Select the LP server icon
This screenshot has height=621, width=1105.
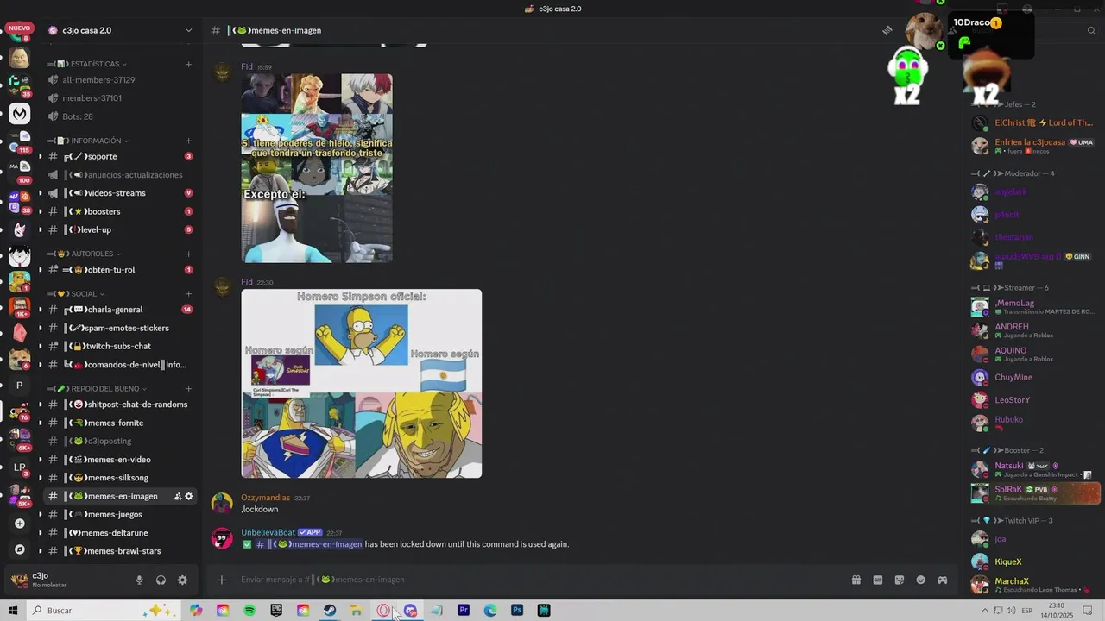19,467
